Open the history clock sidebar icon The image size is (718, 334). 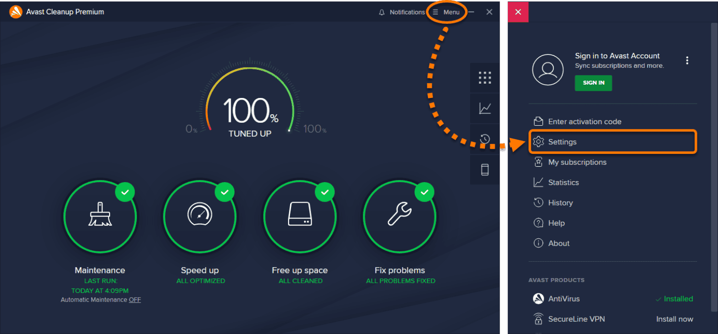point(485,139)
